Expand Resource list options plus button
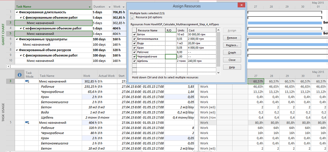This screenshot has width=328, height=152. [132, 18]
